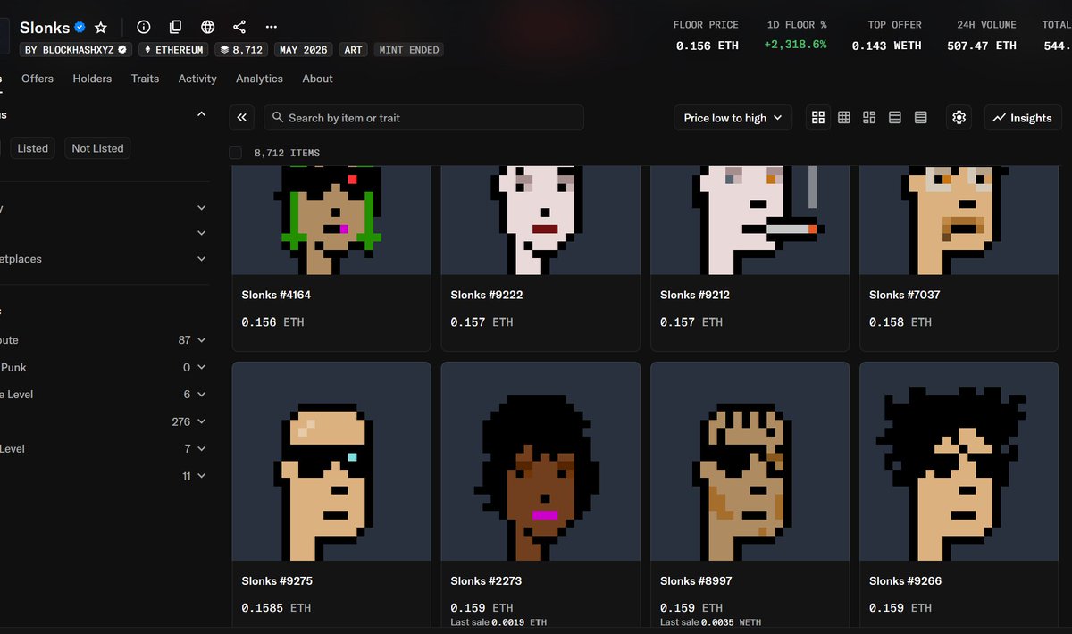Toggle the Not Listed status filter
The width and height of the screenshot is (1072, 634).
[97, 148]
